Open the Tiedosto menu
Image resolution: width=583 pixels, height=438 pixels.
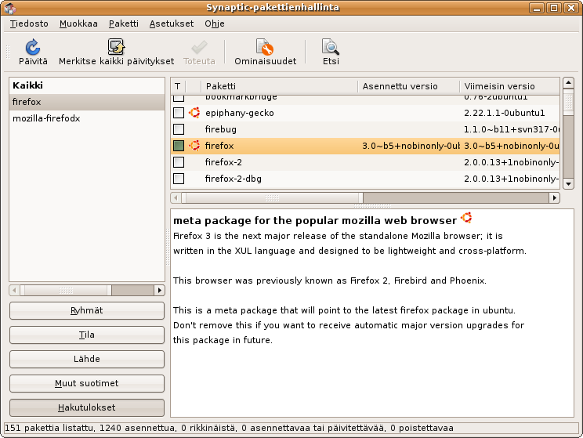coord(29,24)
